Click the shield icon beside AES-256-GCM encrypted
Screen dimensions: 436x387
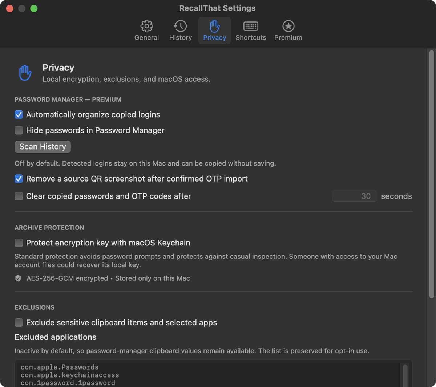tap(18, 278)
